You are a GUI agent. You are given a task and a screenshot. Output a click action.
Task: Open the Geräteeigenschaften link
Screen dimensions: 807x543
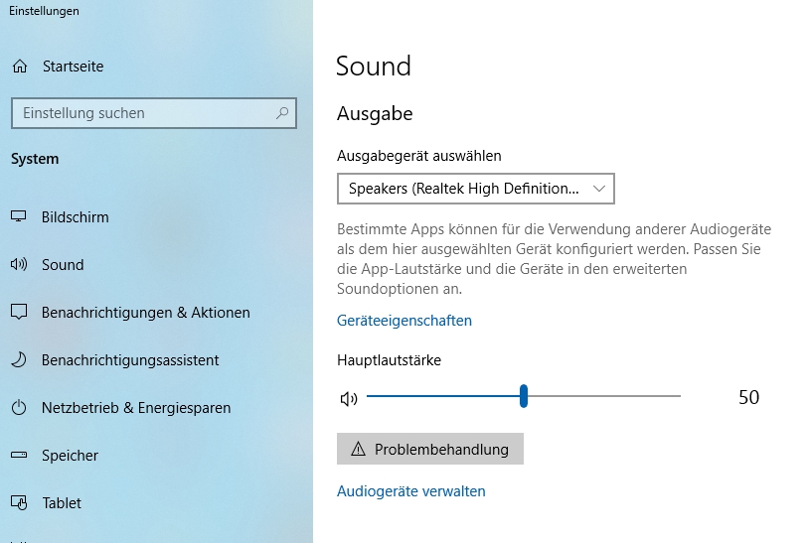click(404, 321)
